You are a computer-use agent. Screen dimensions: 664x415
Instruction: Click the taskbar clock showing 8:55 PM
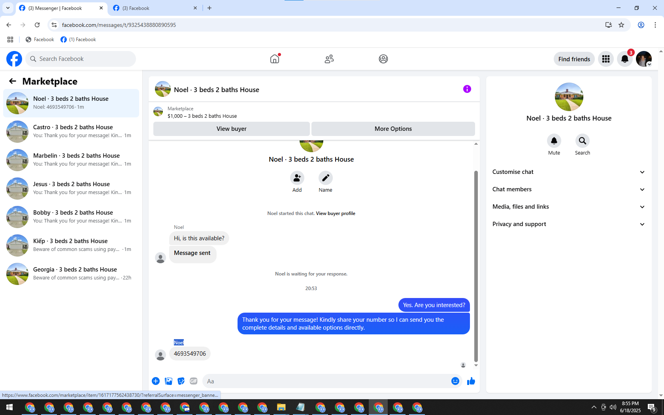(x=630, y=407)
